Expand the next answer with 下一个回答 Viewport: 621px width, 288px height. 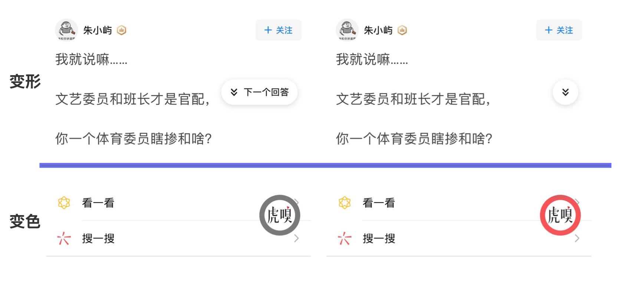coord(260,92)
